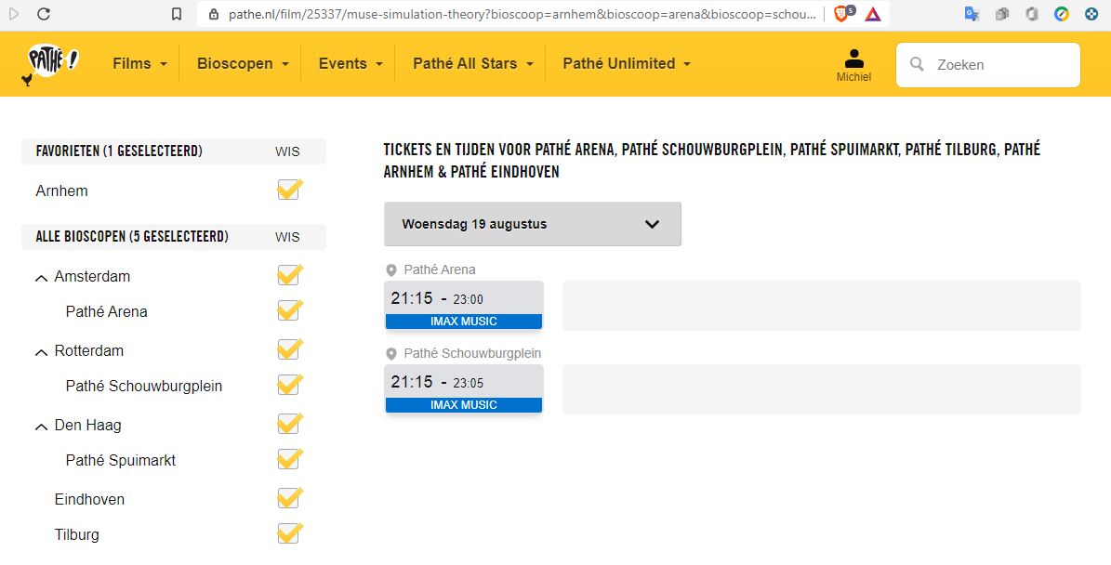Click the Michiel username text

click(x=853, y=77)
